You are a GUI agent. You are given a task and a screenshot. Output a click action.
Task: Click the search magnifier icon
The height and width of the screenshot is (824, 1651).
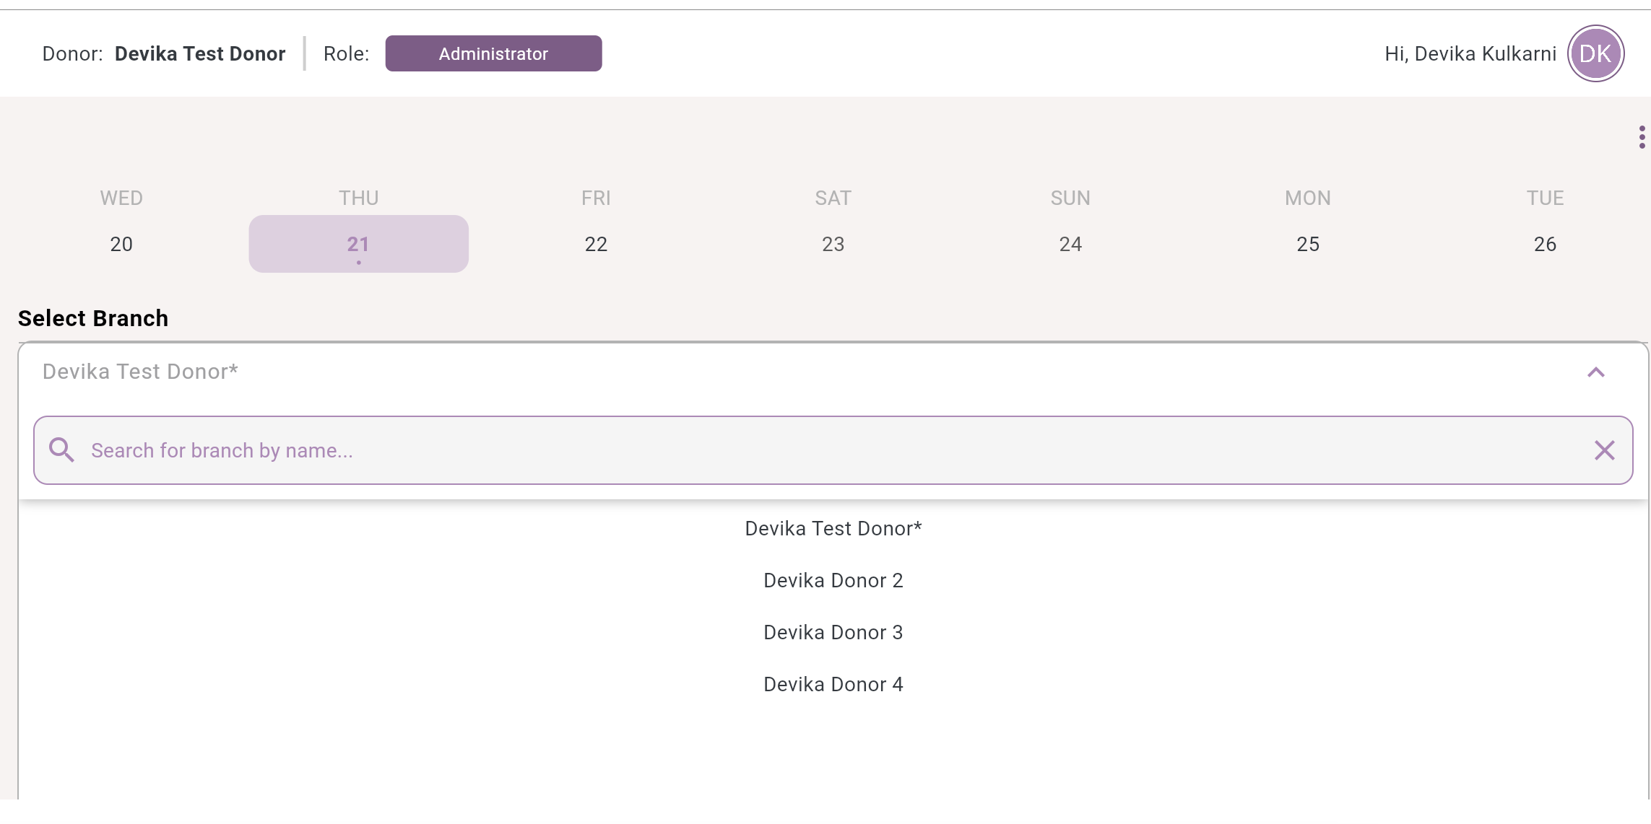[x=61, y=450]
